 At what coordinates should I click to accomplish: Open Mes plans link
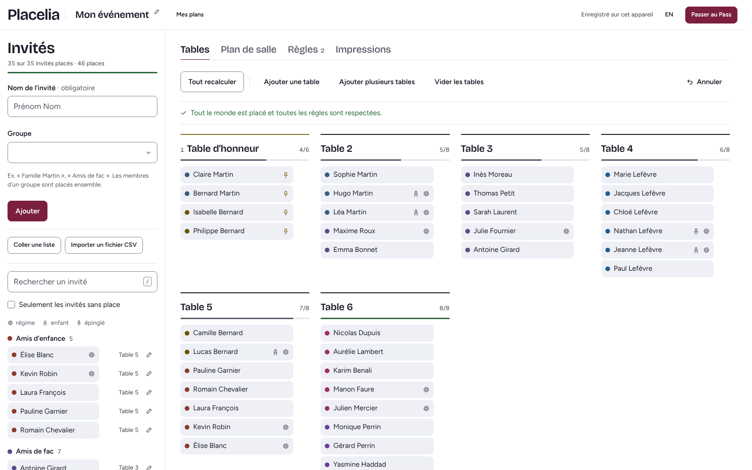190,15
